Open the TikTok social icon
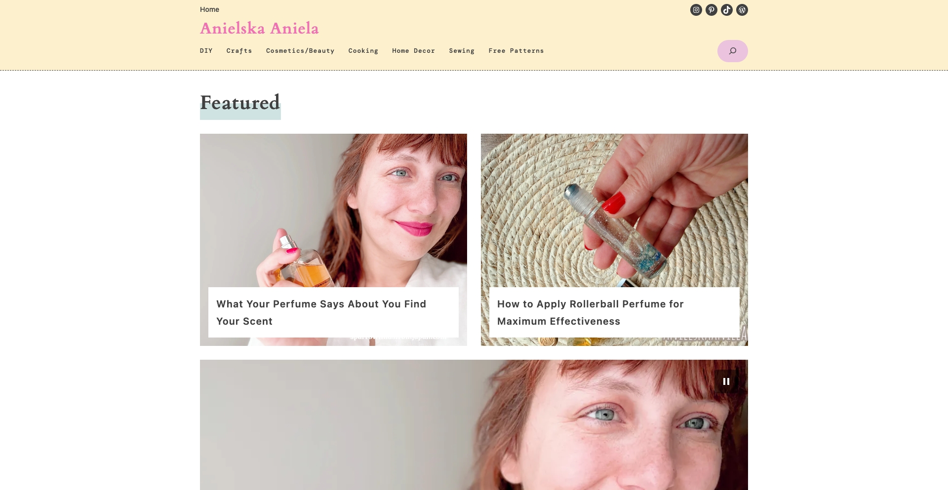The height and width of the screenshot is (490, 948). click(x=726, y=9)
